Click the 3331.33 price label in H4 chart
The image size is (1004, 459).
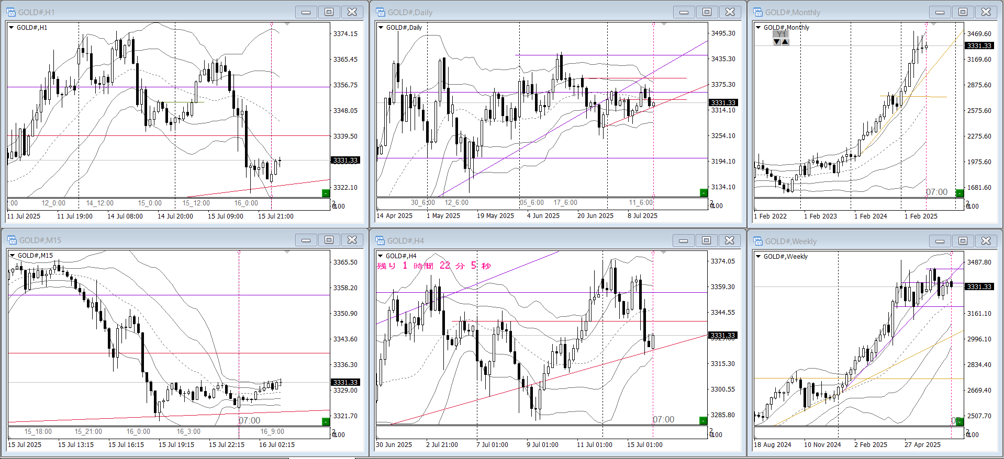723,336
